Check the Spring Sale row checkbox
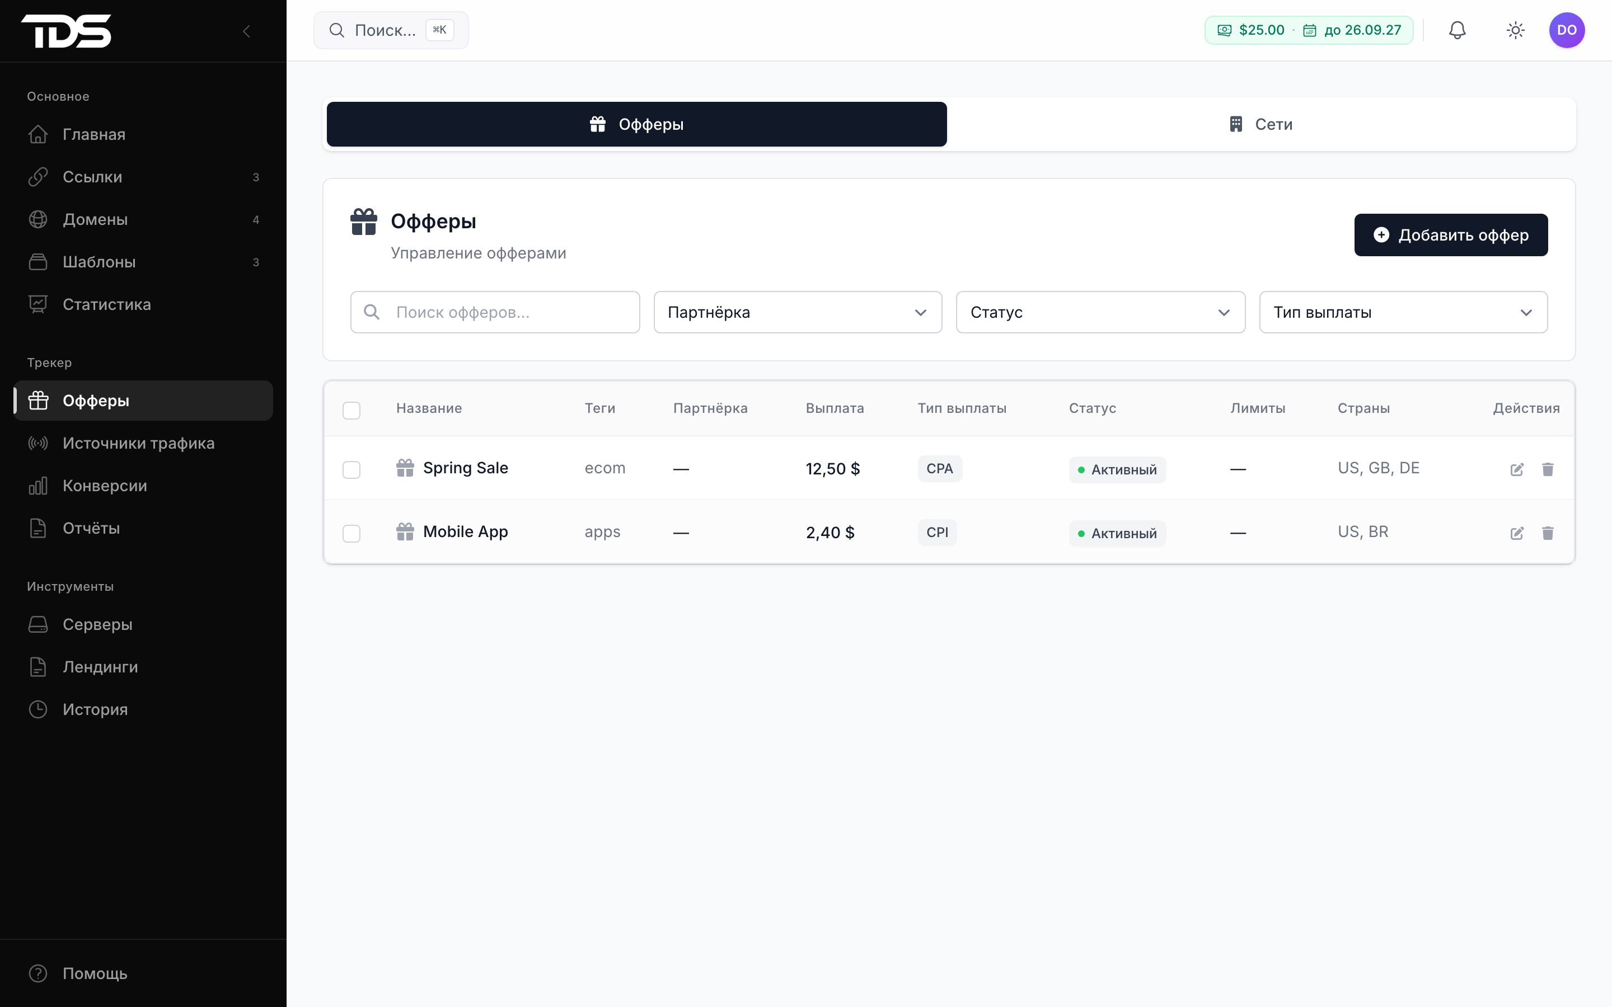The height and width of the screenshot is (1007, 1612). 351,469
